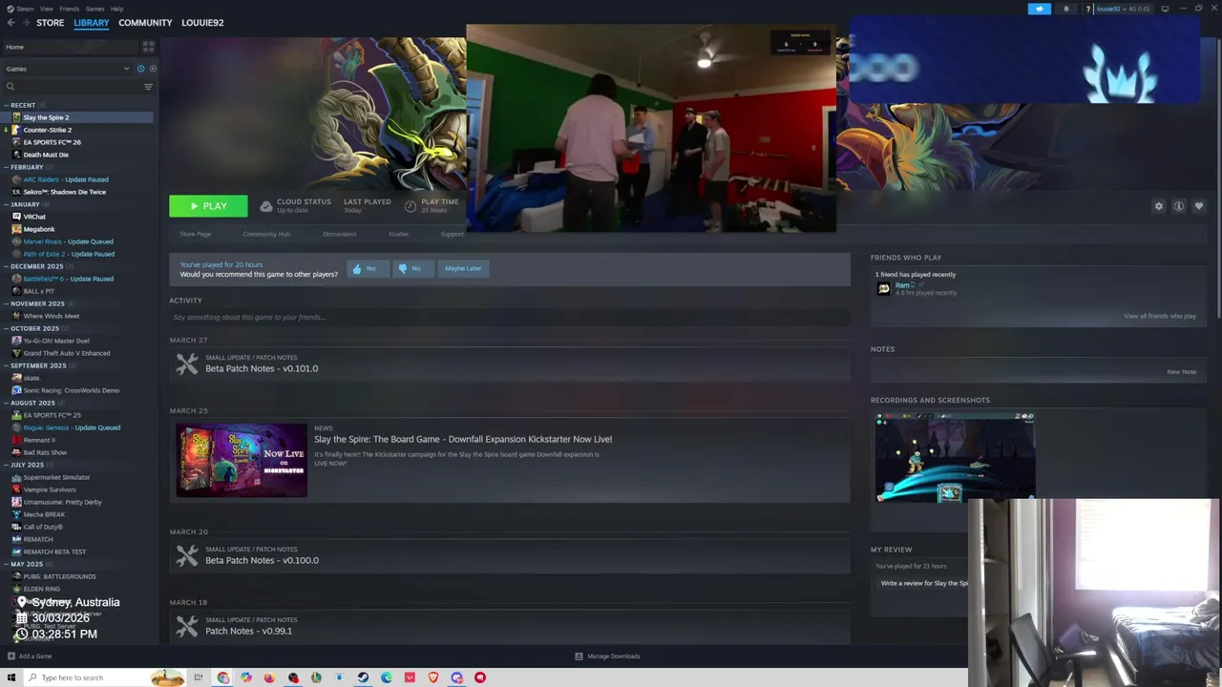Screen dimensions: 1222x687
Task: Click New Note in Notes panel
Action: (x=1181, y=371)
